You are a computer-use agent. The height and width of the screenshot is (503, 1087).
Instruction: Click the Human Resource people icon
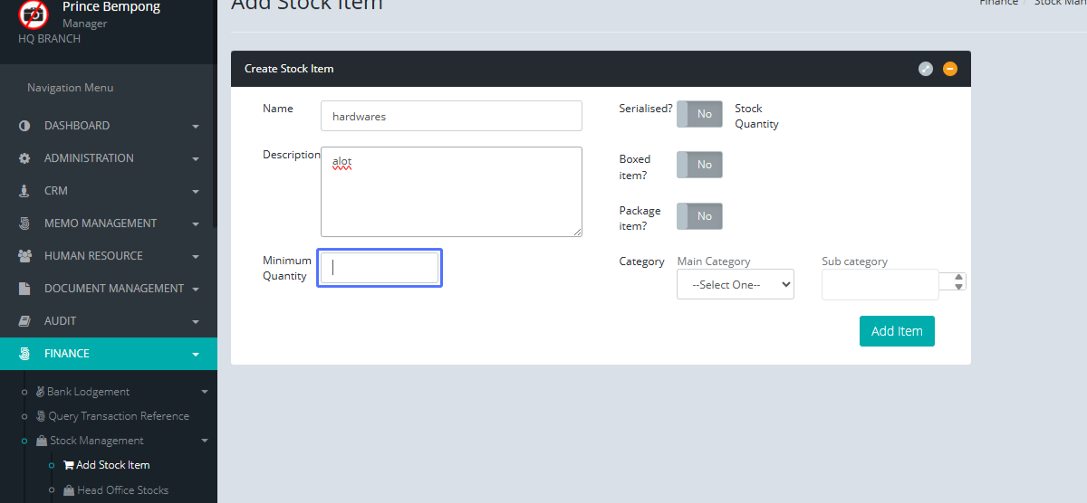tap(24, 256)
